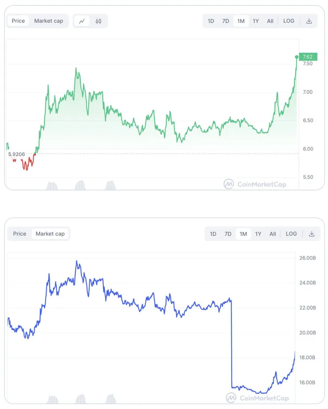328x409 pixels.
Task: Switch to candlestick chart view
Action: (x=98, y=21)
